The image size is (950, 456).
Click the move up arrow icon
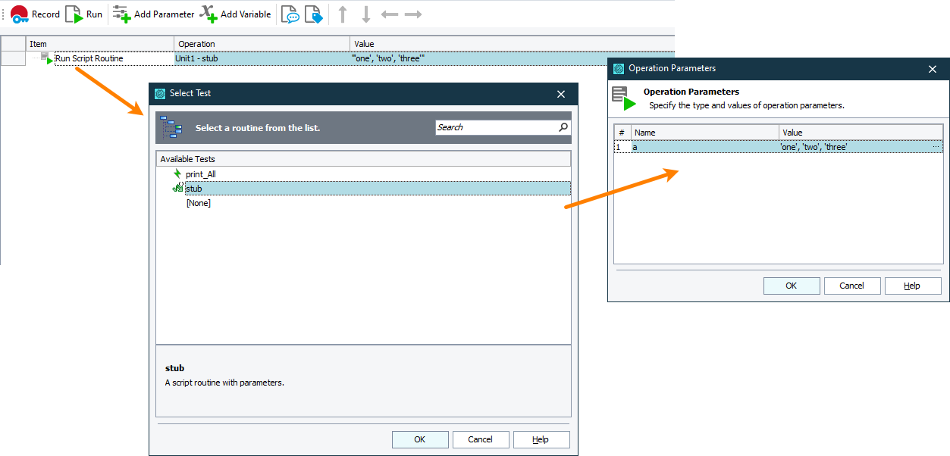[343, 14]
